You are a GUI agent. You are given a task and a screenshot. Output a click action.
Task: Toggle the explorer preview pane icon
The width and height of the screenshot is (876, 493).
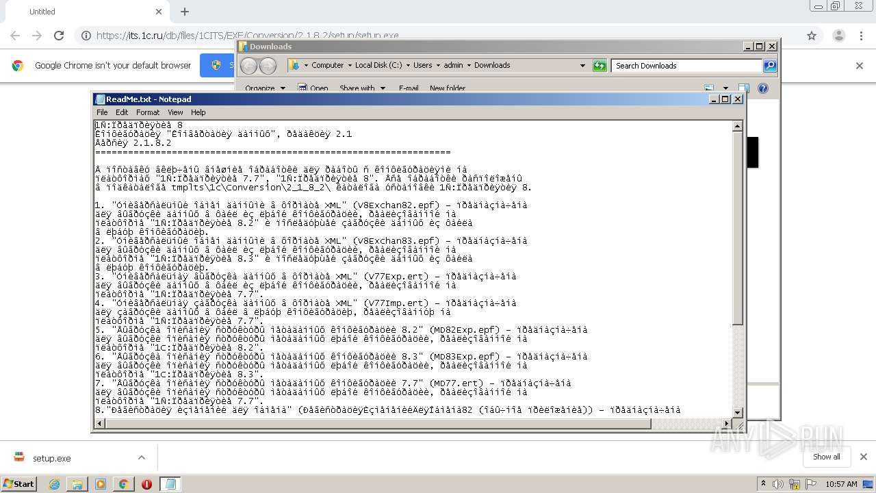coord(743,88)
